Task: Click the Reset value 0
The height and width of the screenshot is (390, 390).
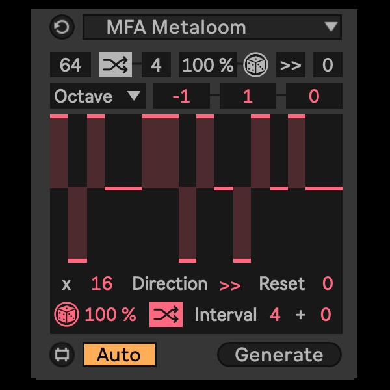Action: pos(328,283)
